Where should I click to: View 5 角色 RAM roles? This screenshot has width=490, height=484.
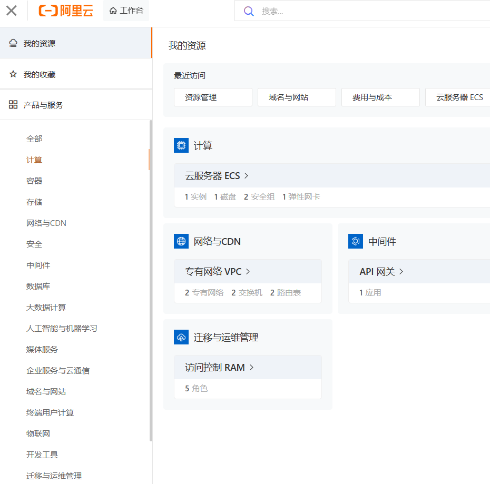196,388
